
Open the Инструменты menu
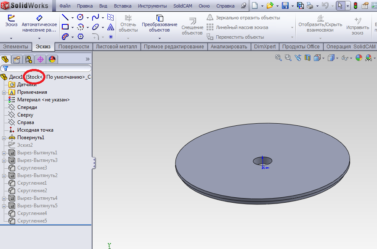click(x=152, y=6)
